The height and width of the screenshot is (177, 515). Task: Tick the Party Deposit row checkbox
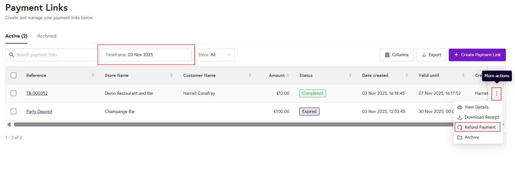click(13, 111)
